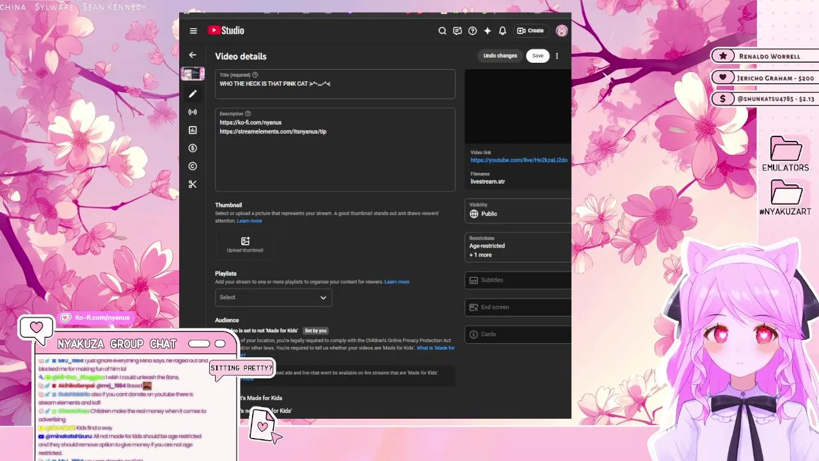Click the video preview player
The image size is (819, 461).
[x=518, y=106]
